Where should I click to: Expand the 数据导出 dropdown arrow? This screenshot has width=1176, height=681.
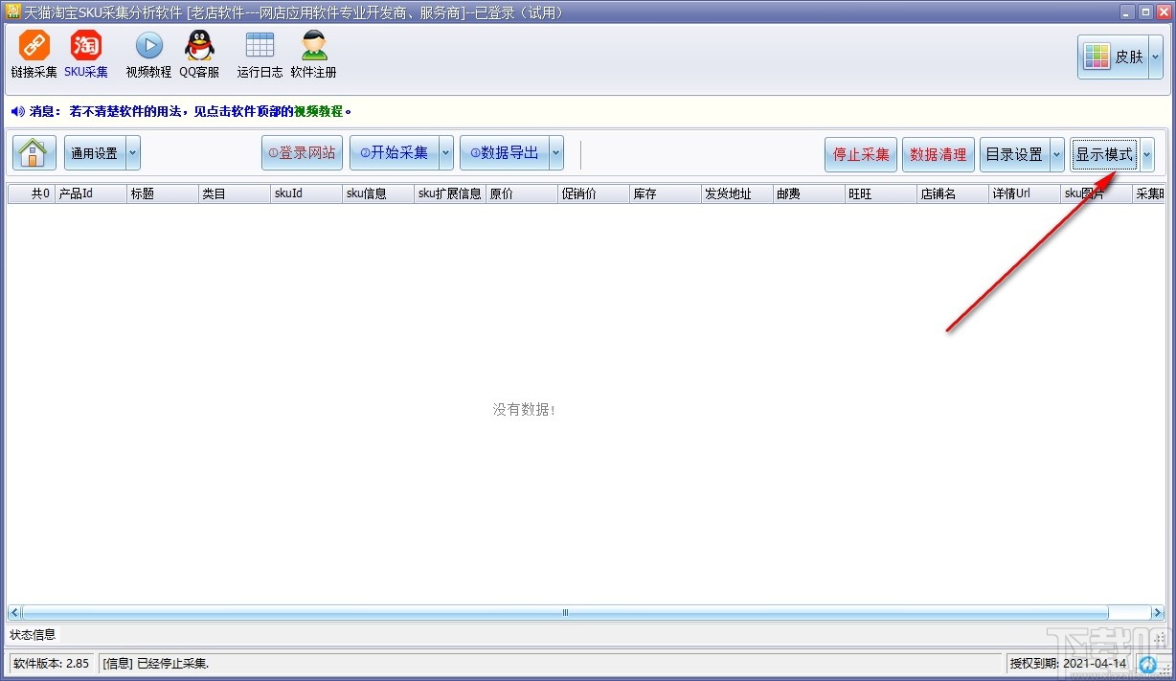556,153
